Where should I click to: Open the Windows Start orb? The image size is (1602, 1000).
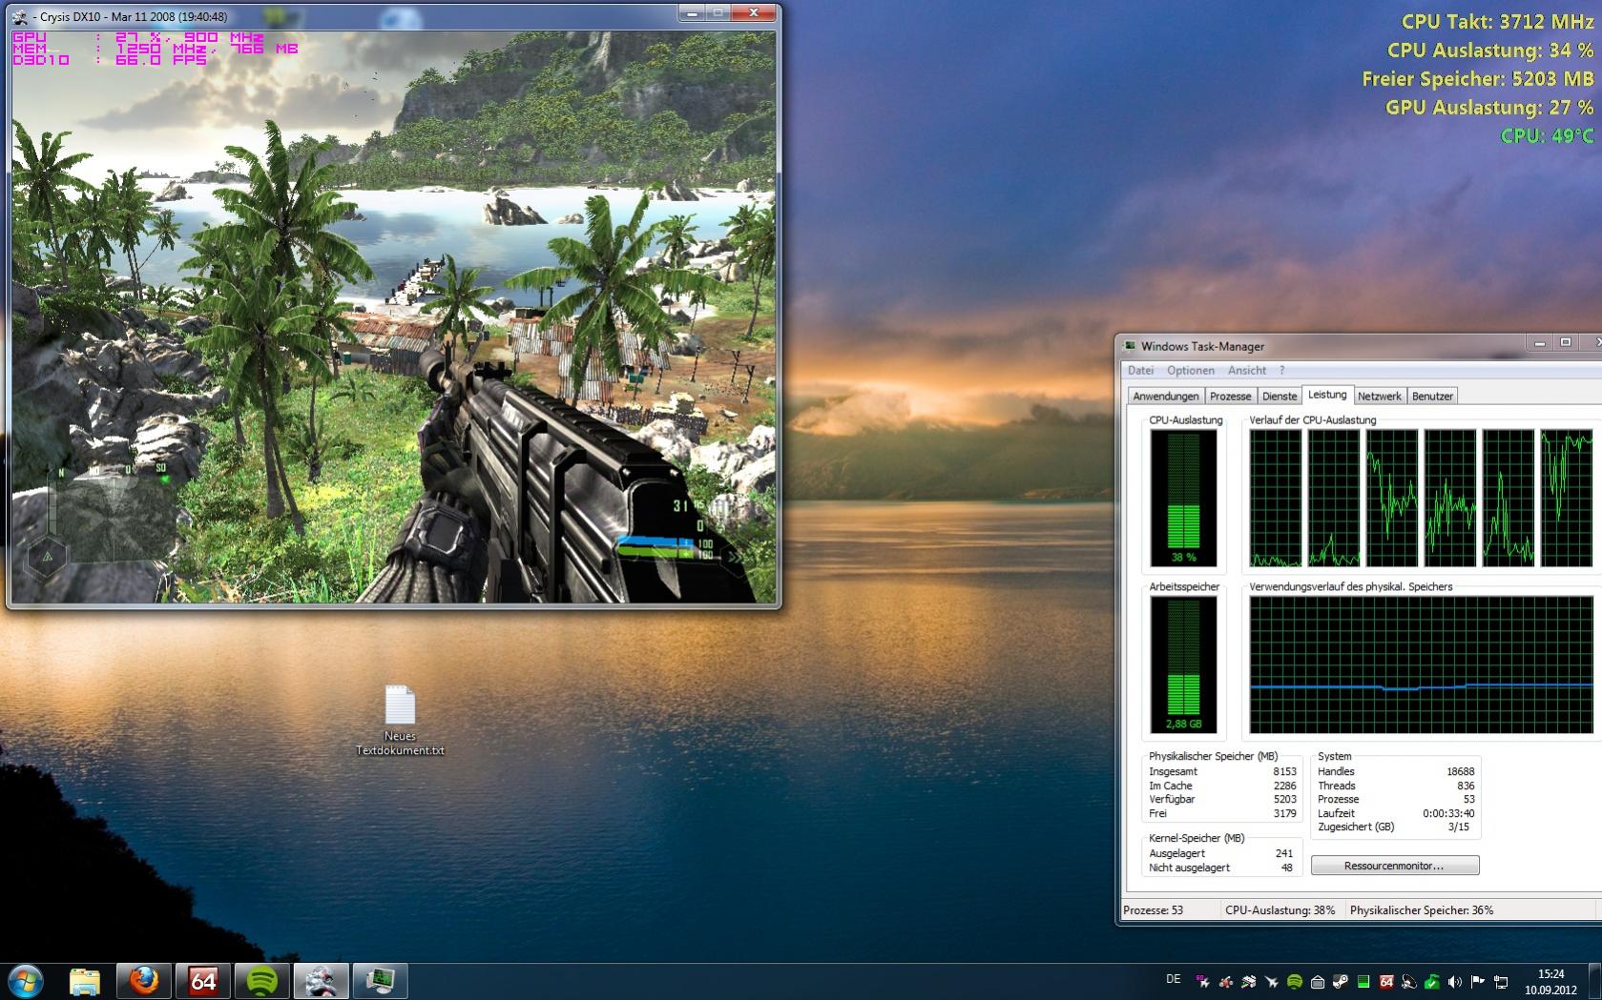26,980
